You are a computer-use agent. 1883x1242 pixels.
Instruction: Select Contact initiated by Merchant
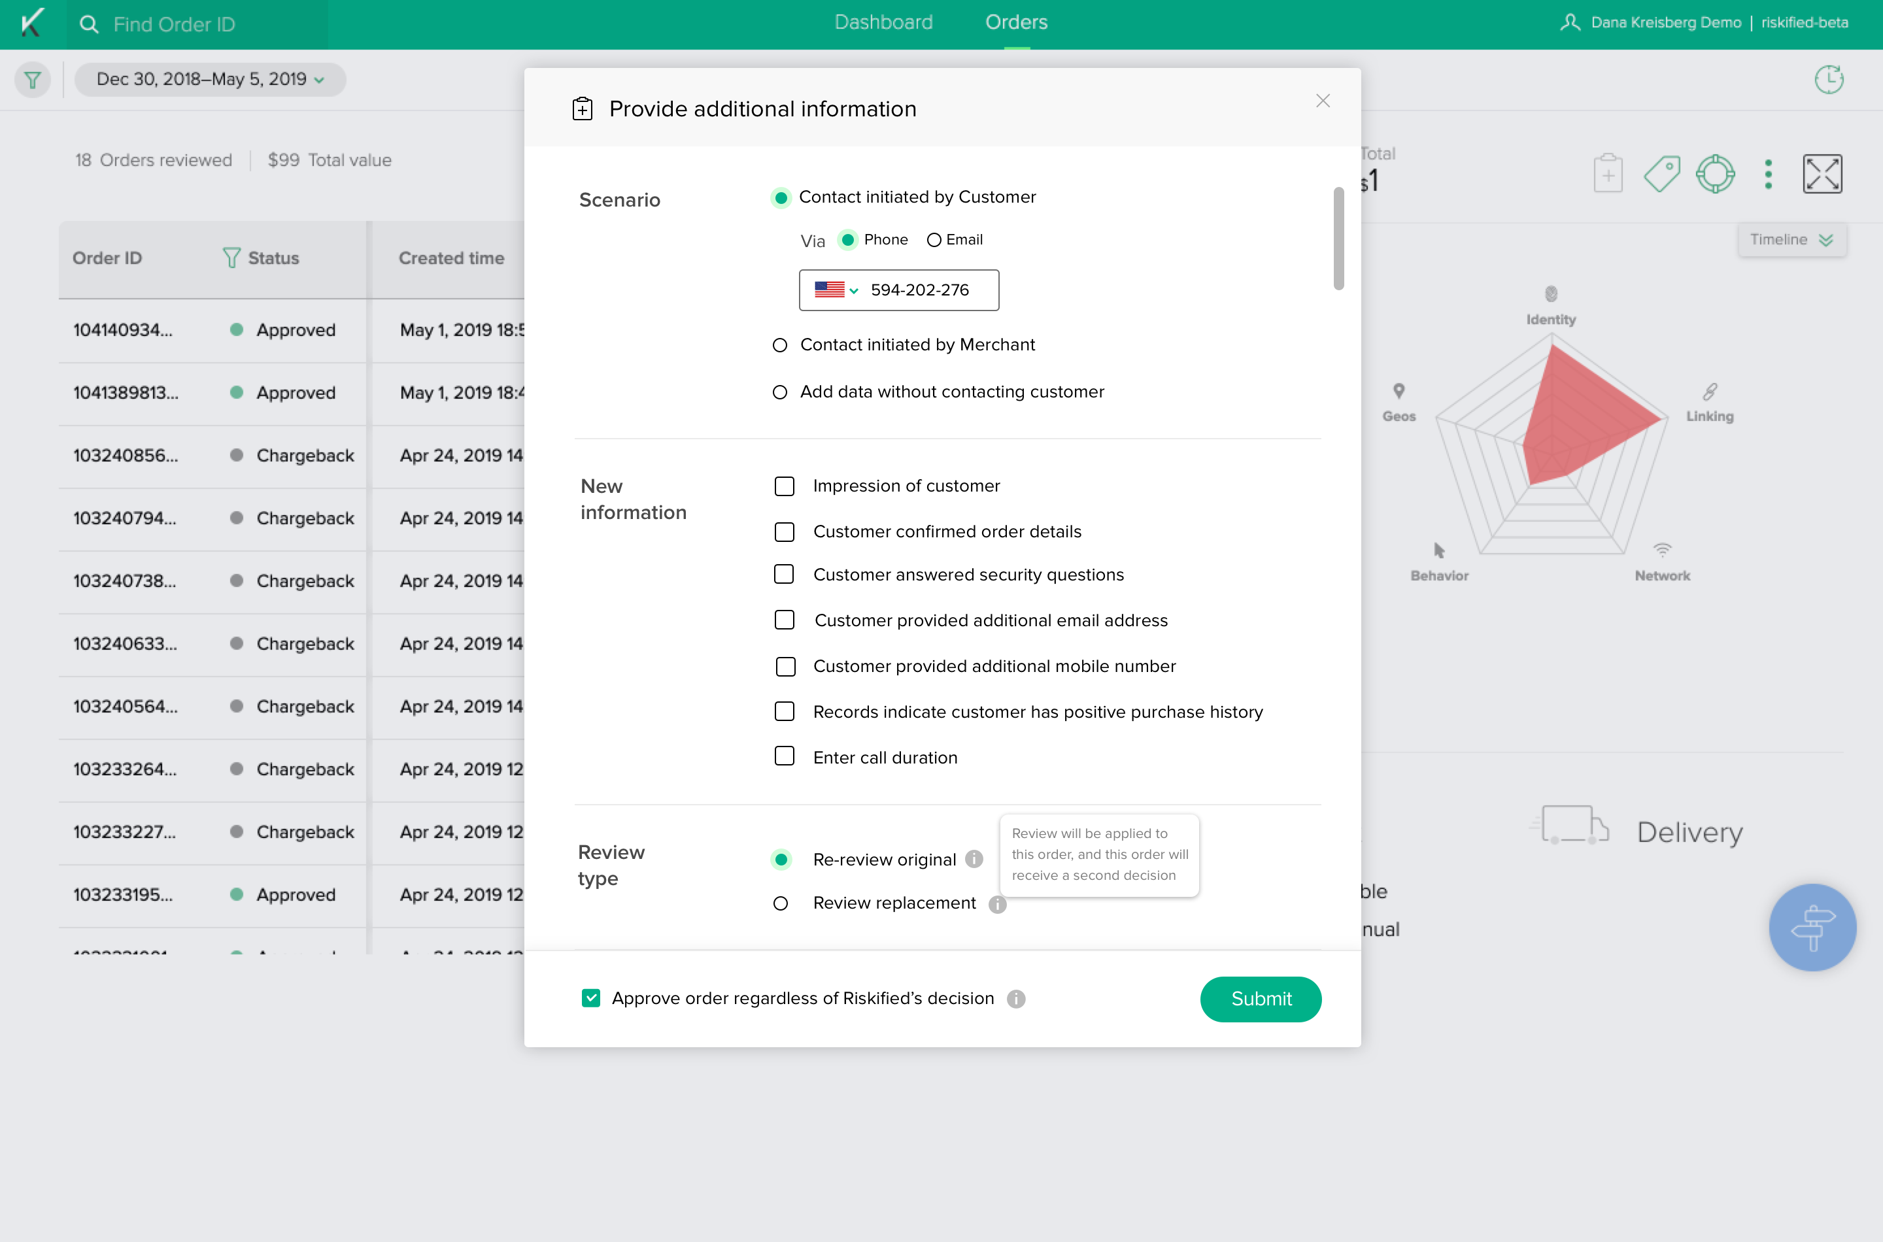tap(779, 344)
